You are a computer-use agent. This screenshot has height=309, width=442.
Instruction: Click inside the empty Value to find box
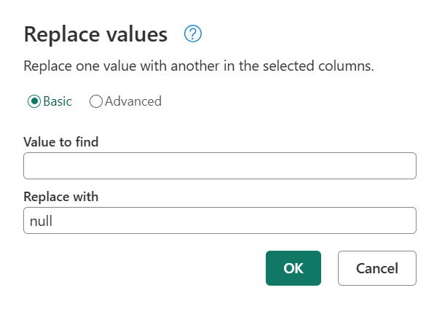(219, 165)
